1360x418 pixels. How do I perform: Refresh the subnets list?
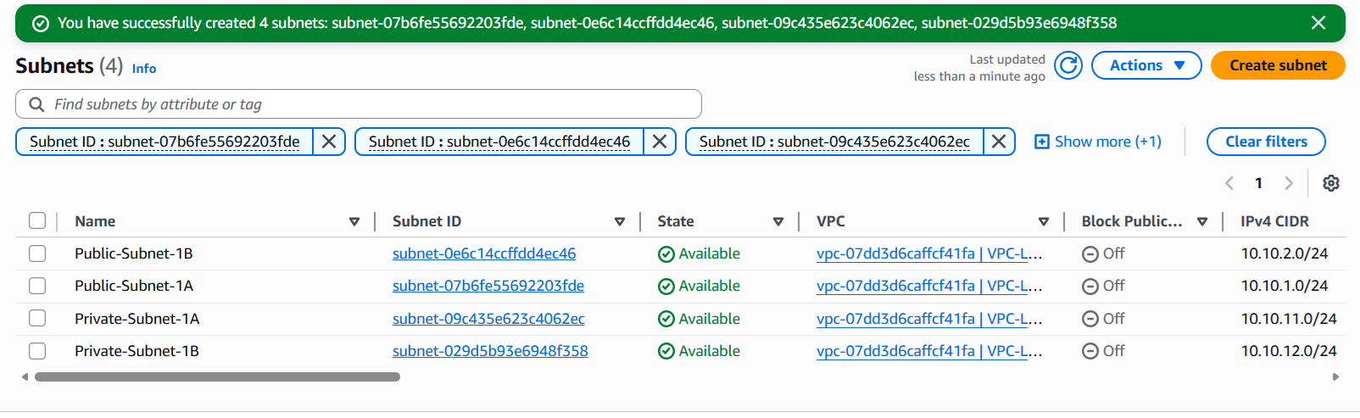tap(1068, 65)
